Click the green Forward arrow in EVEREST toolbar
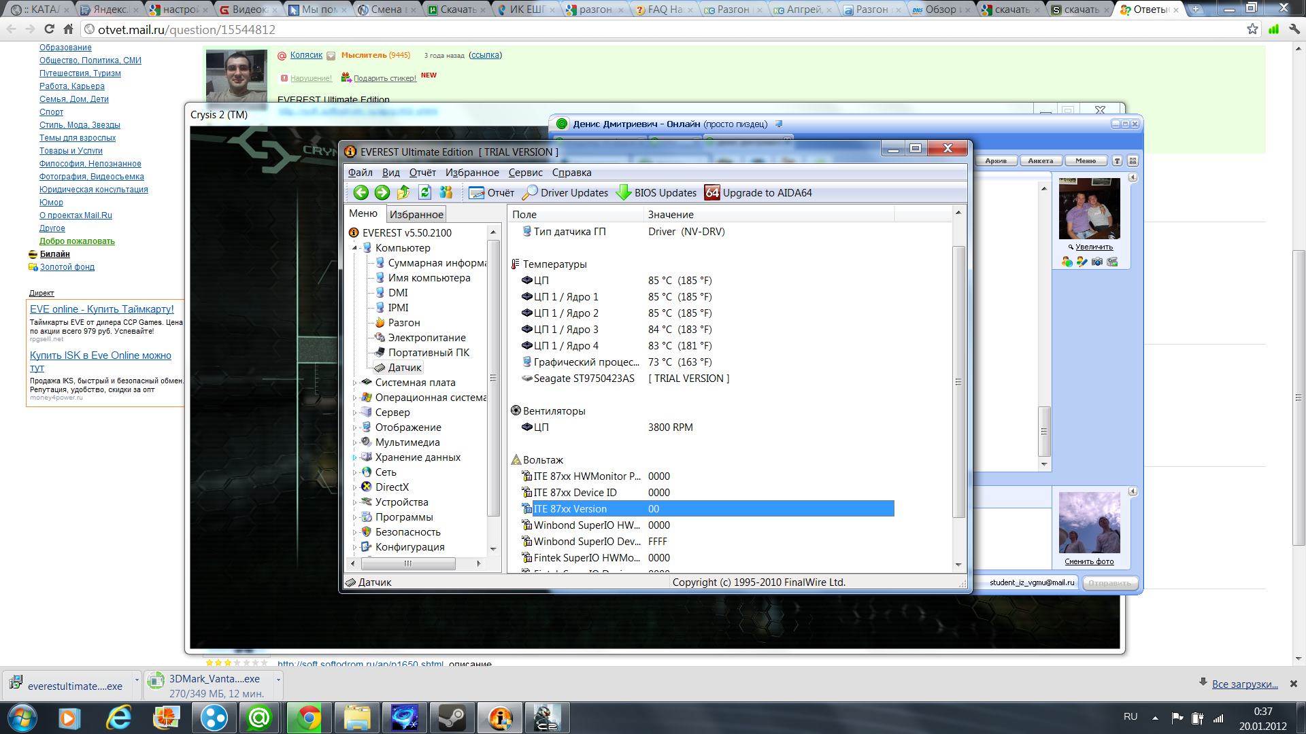The width and height of the screenshot is (1306, 734). [x=382, y=193]
